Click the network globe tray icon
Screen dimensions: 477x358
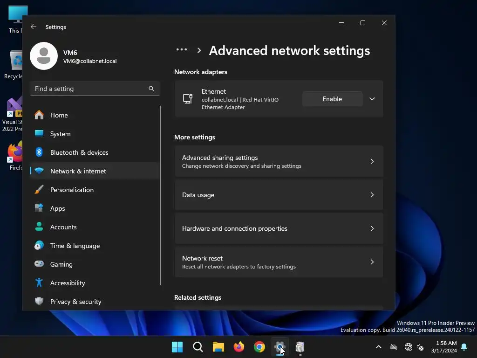coord(408,347)
